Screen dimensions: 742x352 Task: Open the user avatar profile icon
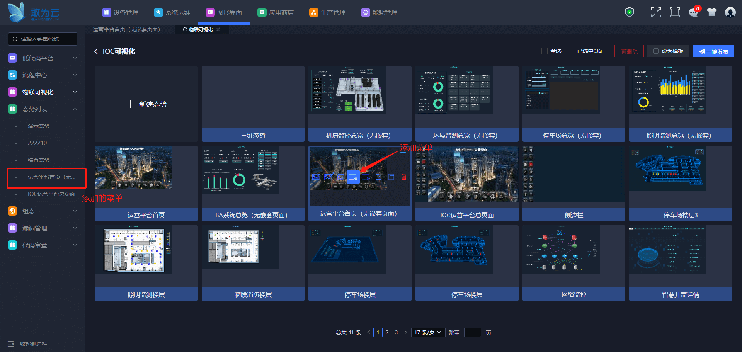tap(730, 12)
